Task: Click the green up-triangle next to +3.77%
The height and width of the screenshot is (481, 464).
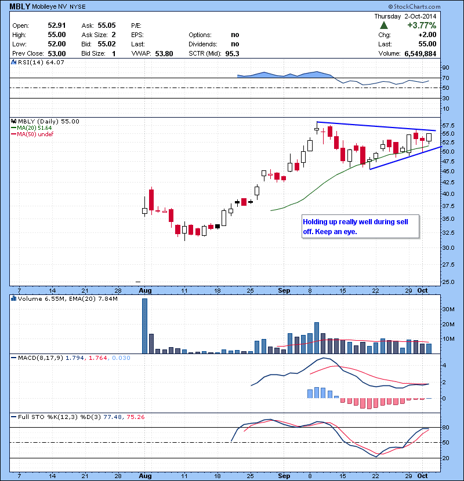Action: click(x=384, y=25)
